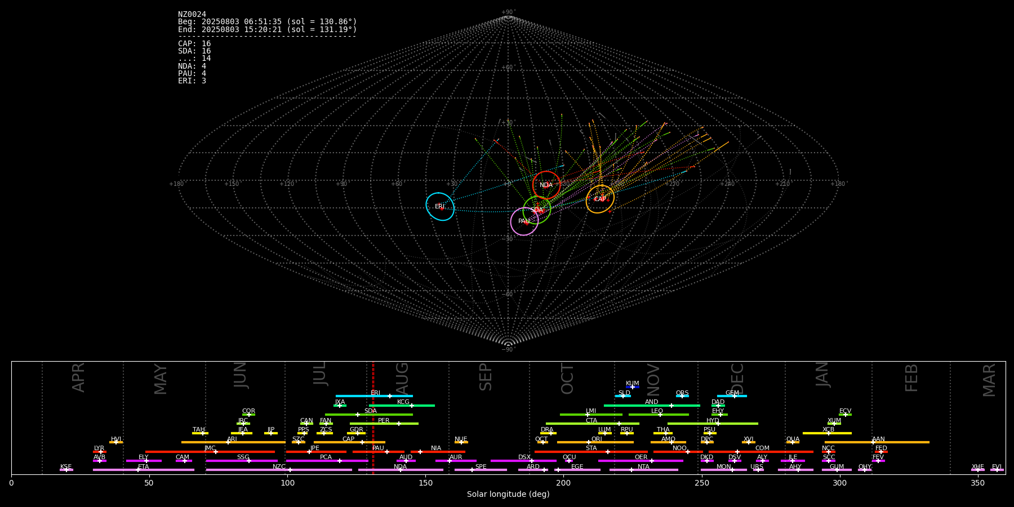Select the HYD shower bar in timeline
This screenshot has width=1014, height=507.
(x=713, y=424)
